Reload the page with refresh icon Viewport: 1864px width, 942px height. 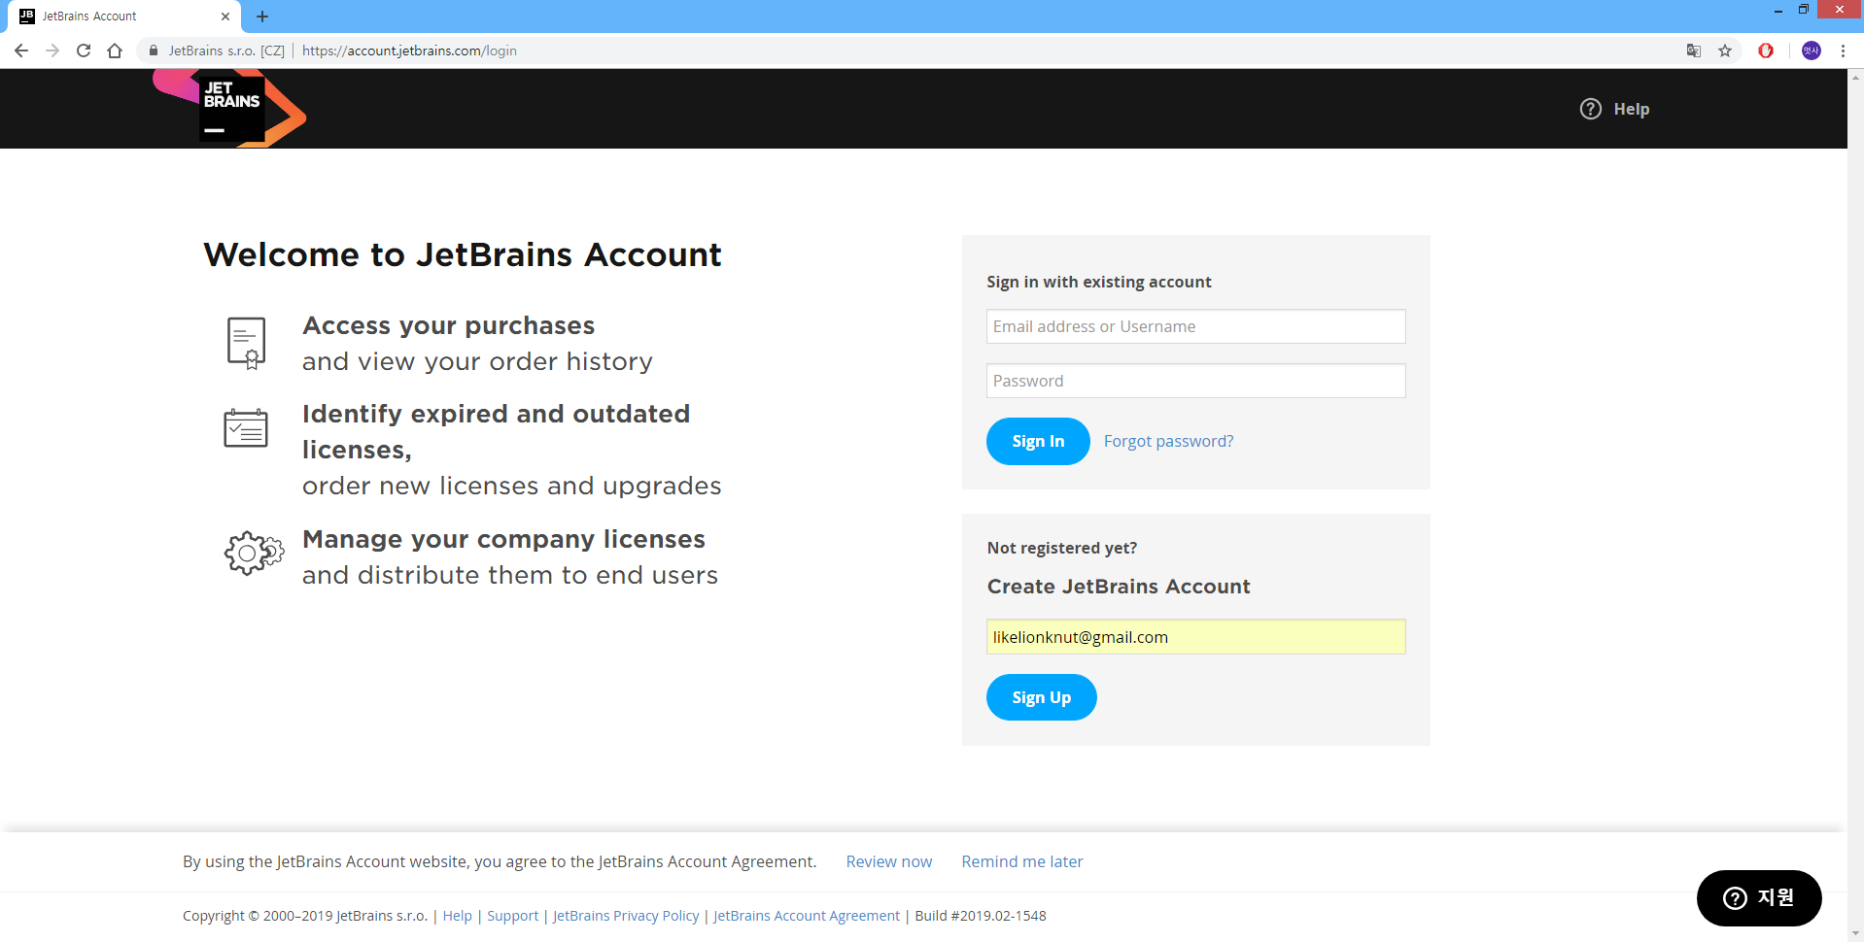point(84,50)
